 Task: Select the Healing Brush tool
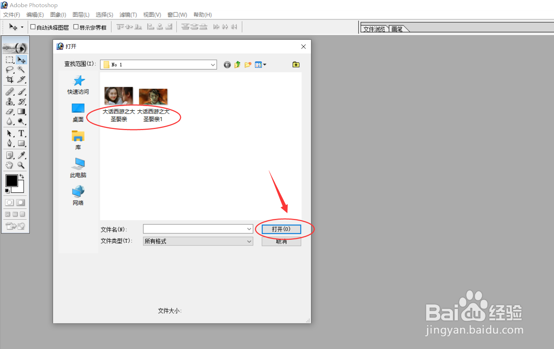point(10,92)
